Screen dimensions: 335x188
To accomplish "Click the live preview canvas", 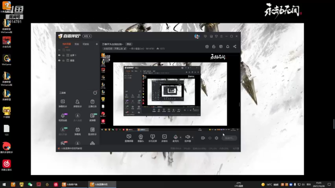I will (x=170, y=91).
